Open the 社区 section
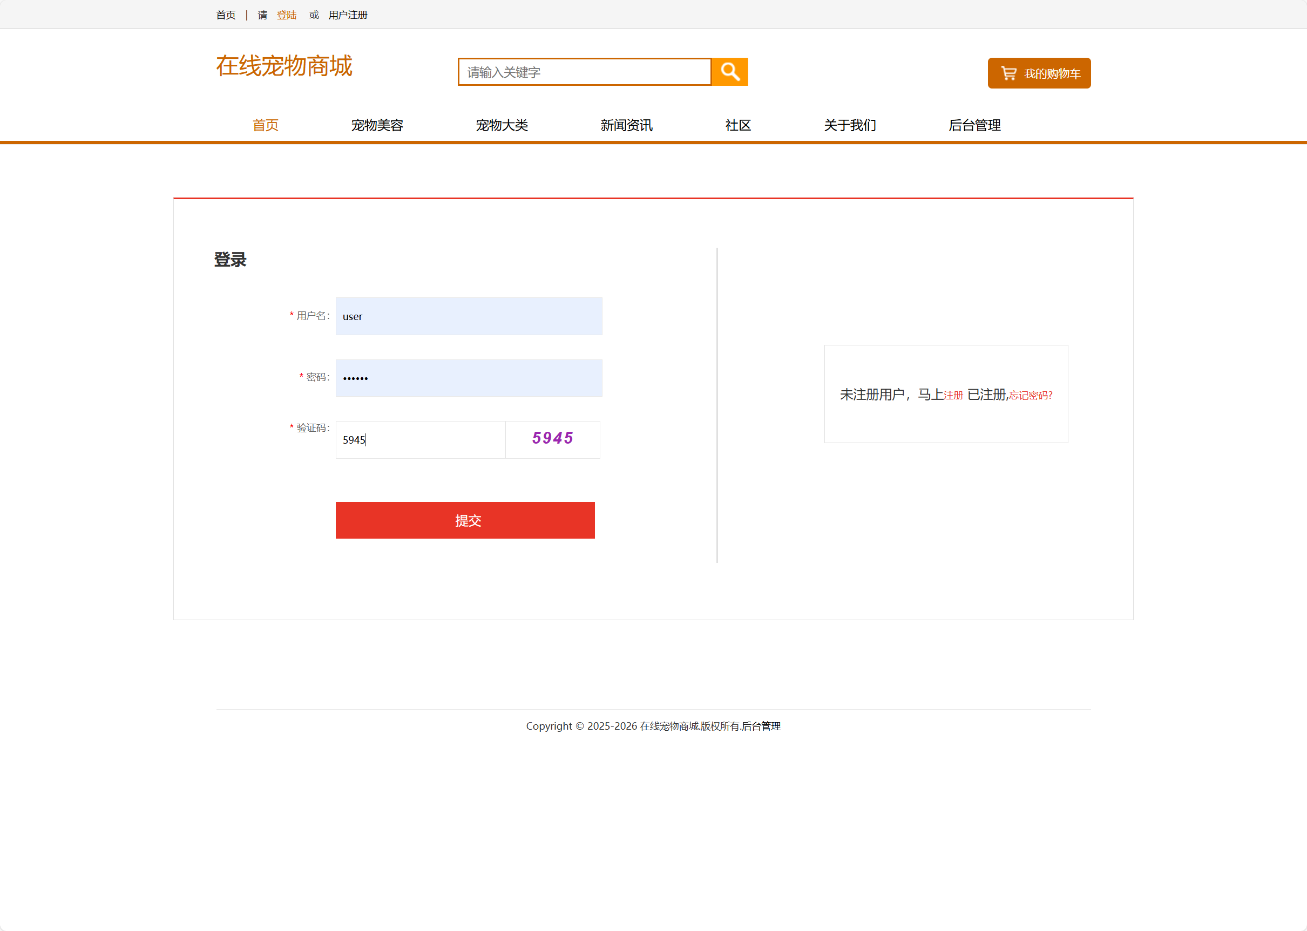This screenshot has width=1307, height=931. (737, 125)
